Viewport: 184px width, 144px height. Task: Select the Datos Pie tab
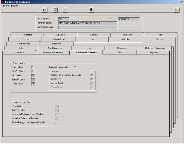tap(57, 44)
